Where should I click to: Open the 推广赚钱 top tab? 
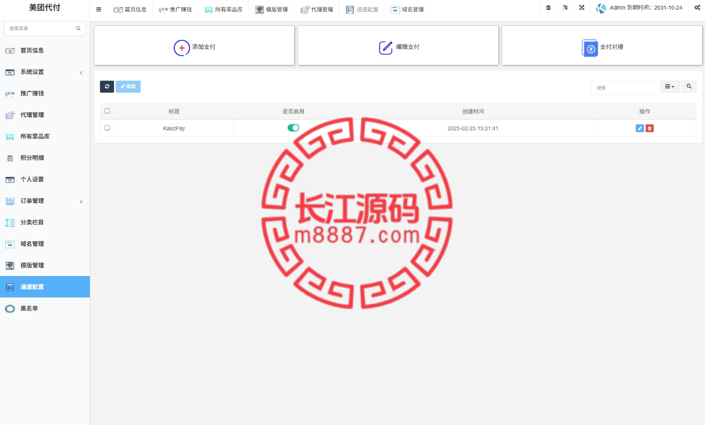pos(176,10)
